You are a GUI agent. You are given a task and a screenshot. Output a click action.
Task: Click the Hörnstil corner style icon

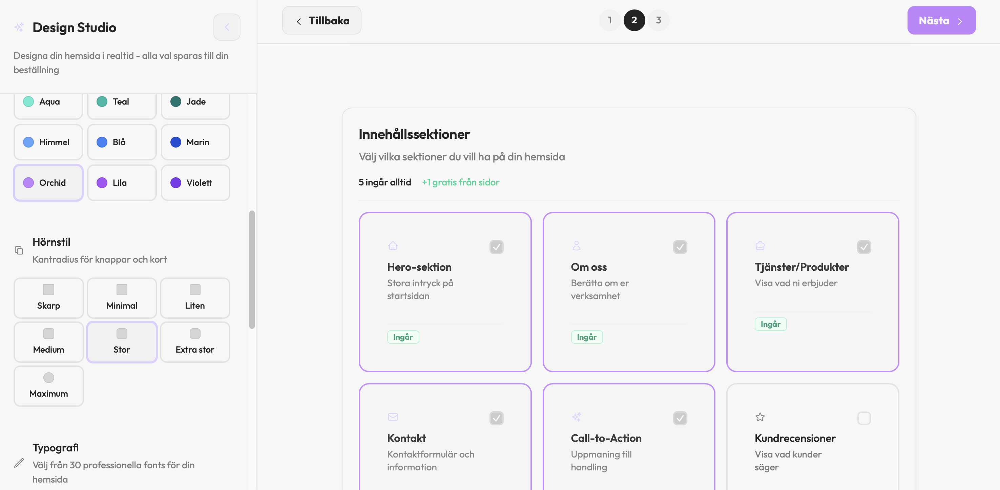19,250
